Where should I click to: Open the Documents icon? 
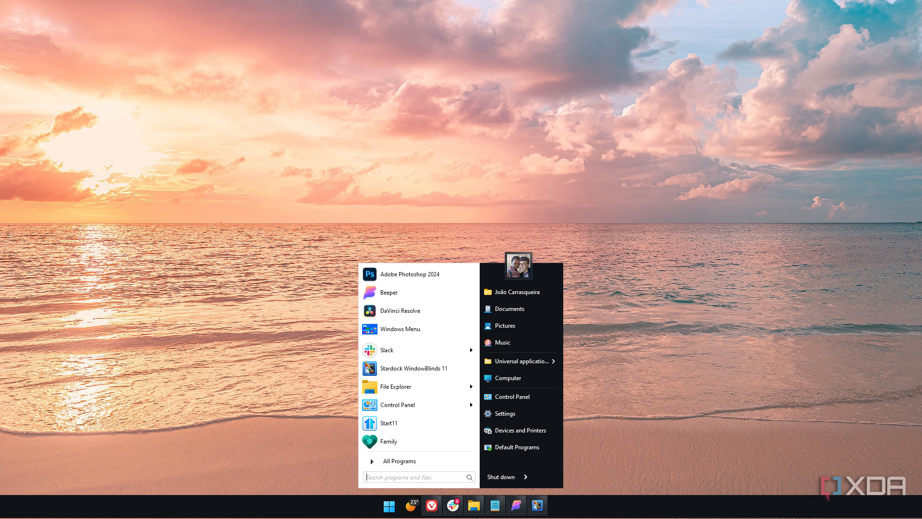pyautogui.click(x=487, y=309)
